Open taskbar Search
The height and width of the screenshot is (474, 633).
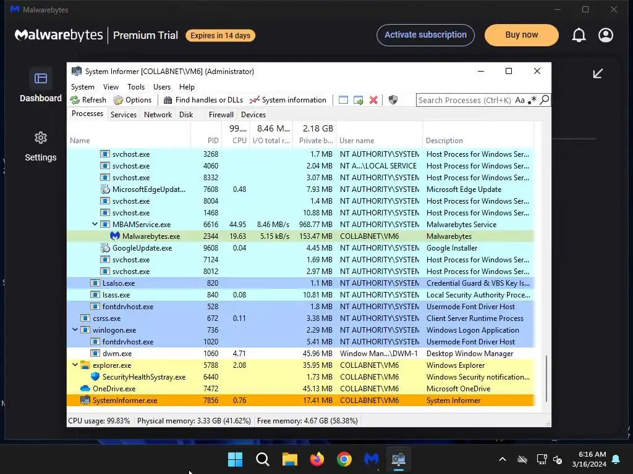pos(262,459)
